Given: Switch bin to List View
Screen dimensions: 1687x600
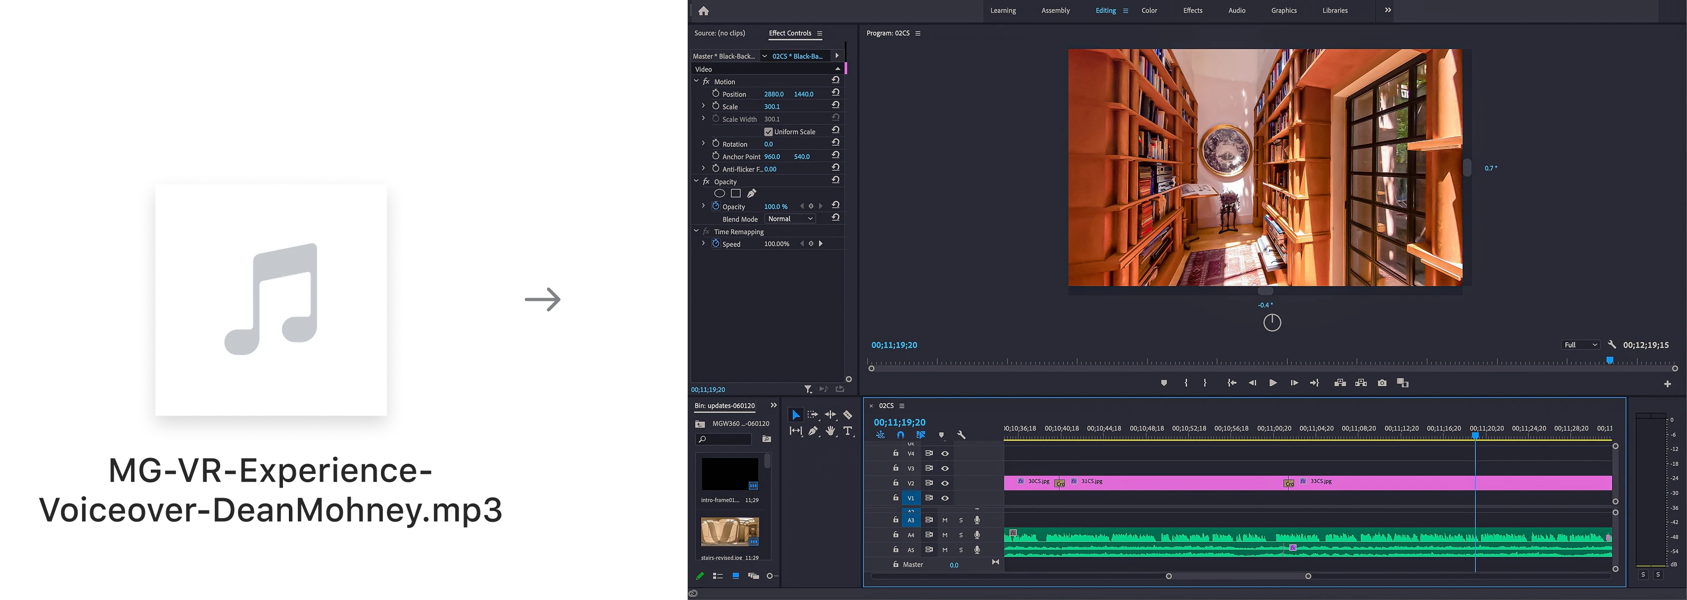Looking at the screenshot, I should click(718, 576).
